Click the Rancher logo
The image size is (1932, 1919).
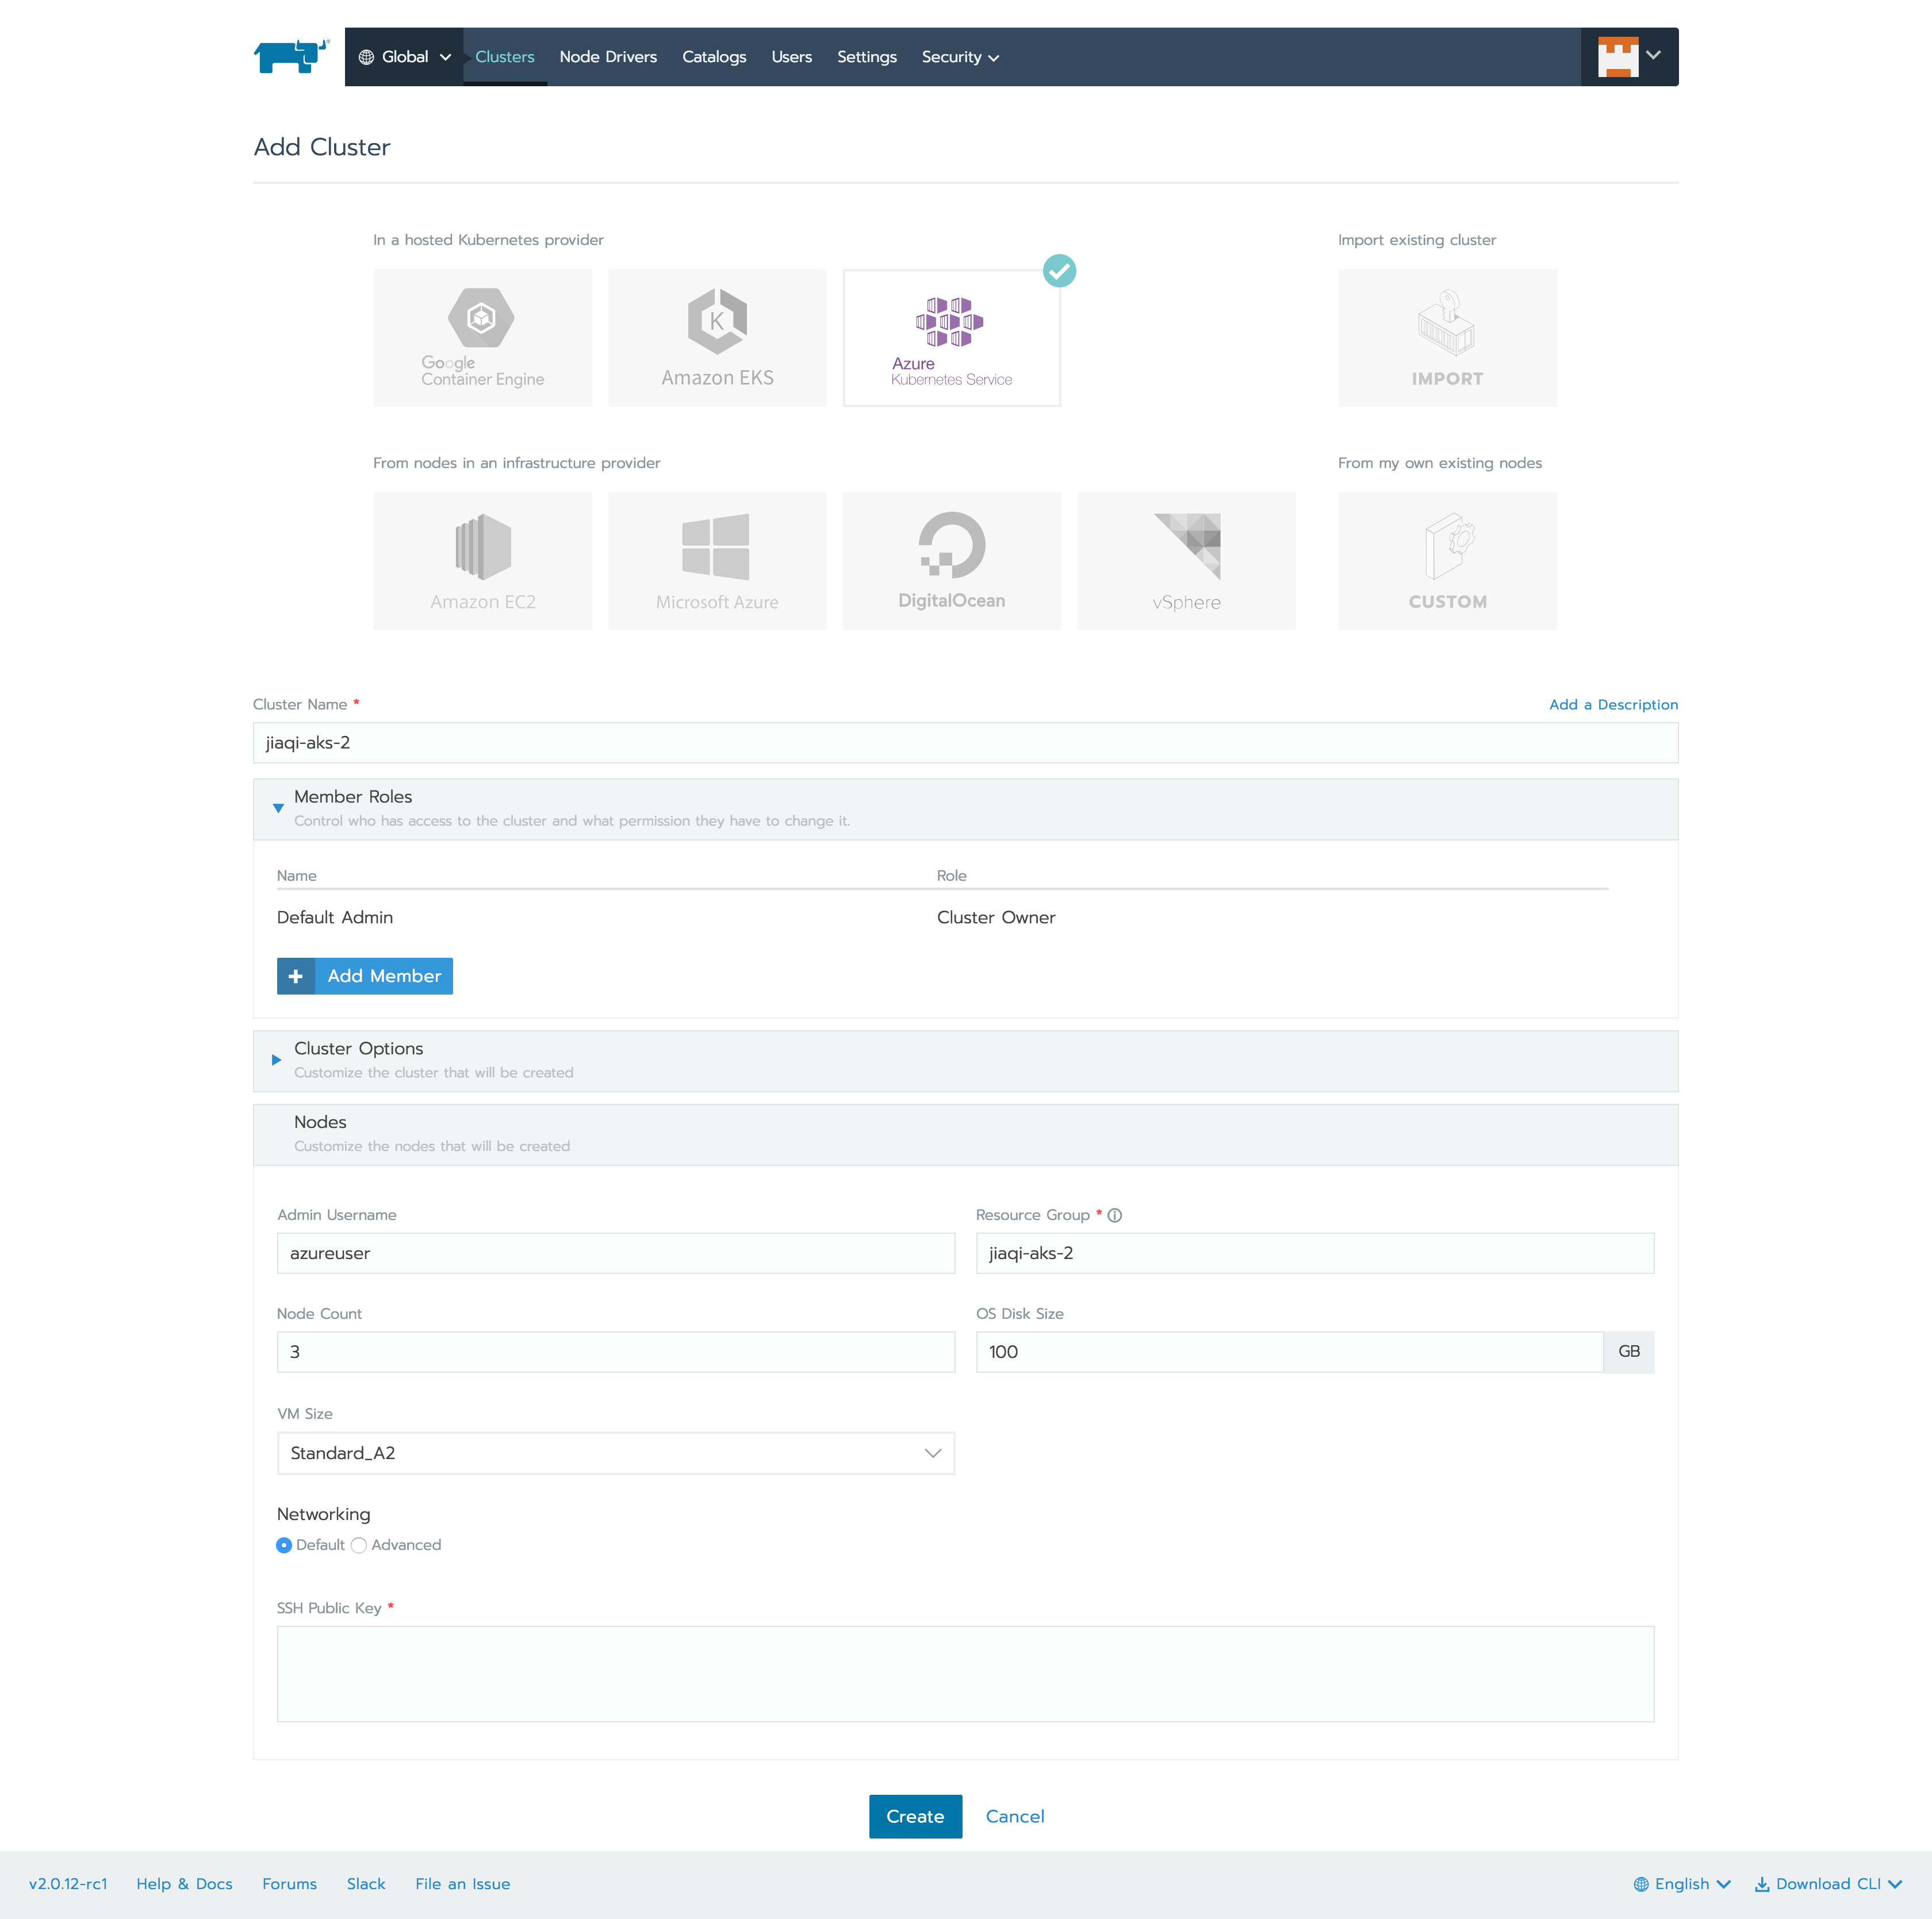pos(291,56)
